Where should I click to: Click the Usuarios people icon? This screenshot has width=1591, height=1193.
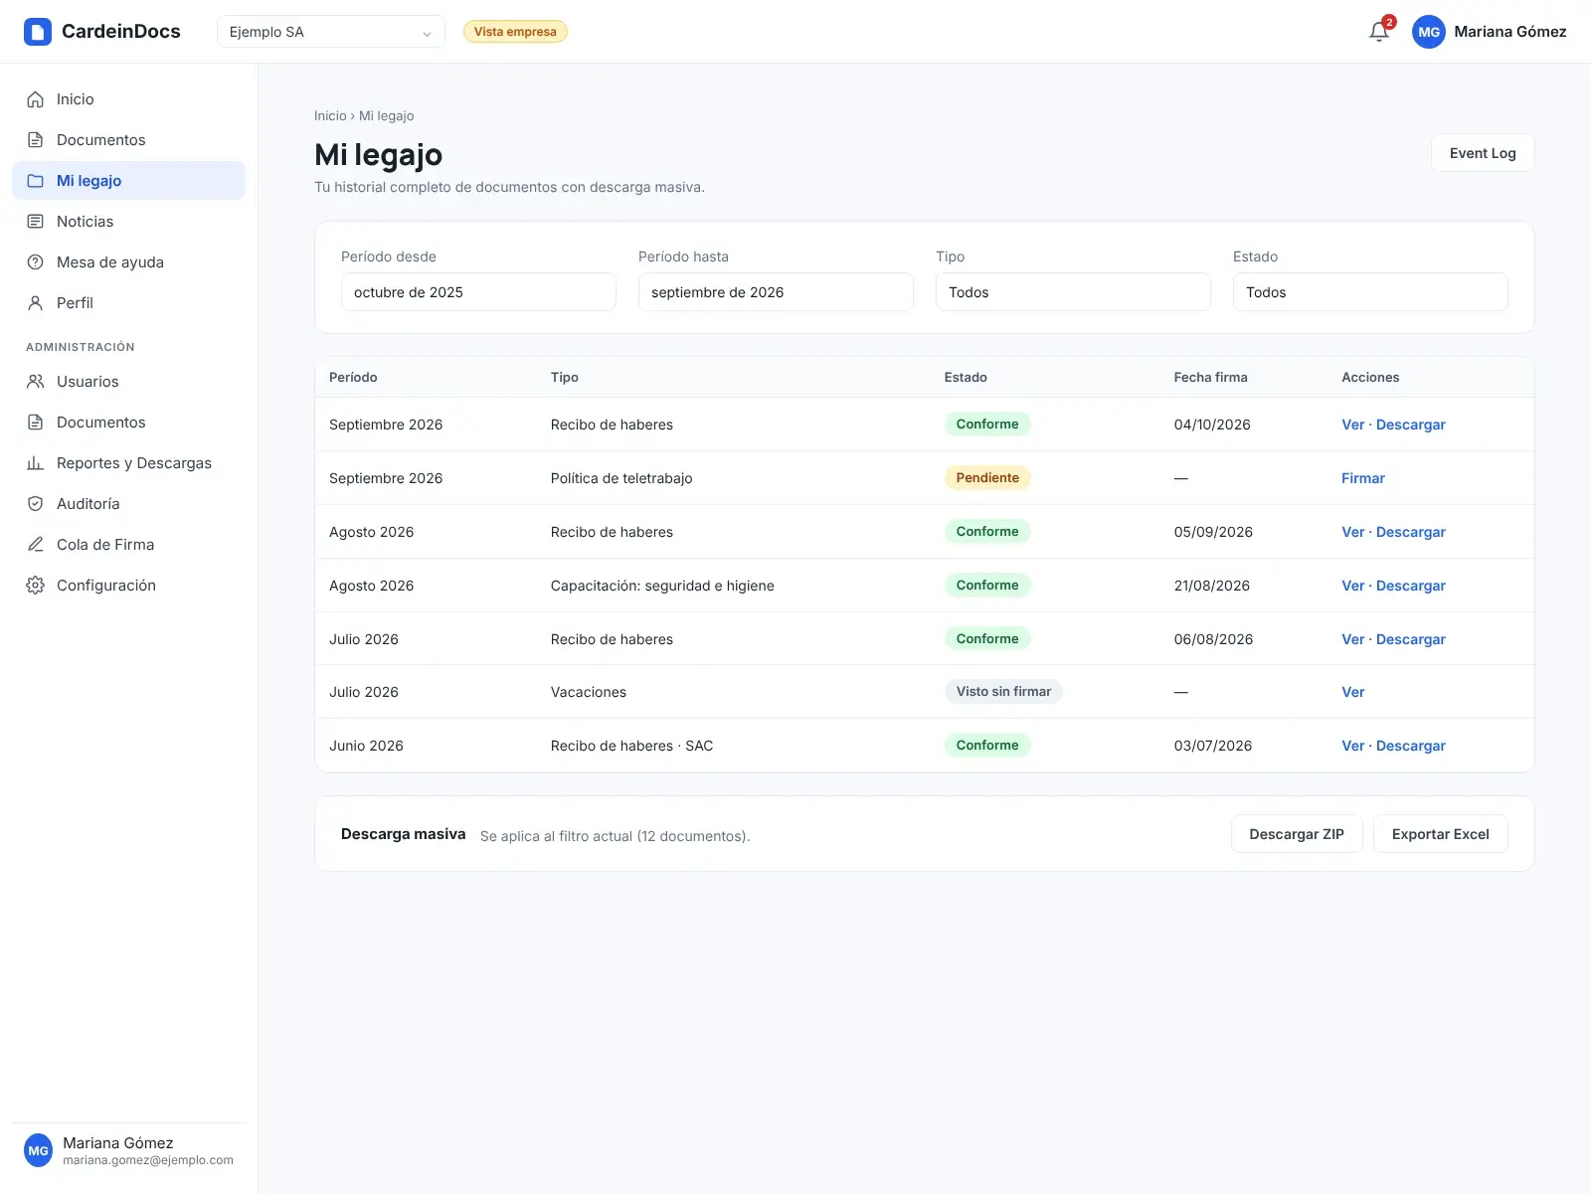click(x=36, y=382)
